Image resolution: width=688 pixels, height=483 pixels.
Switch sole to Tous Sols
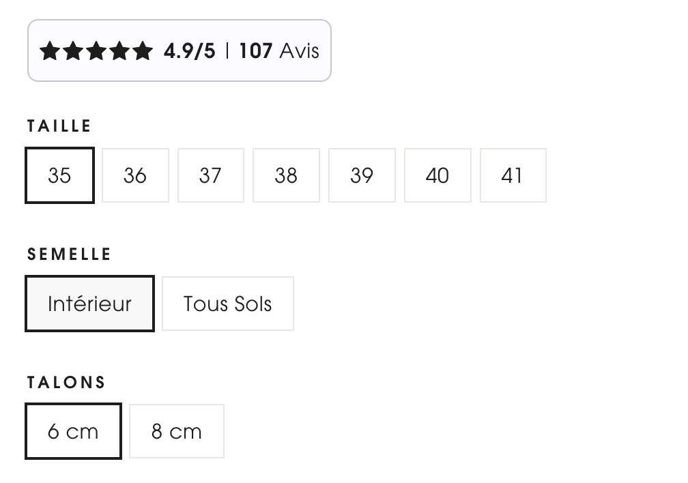point(227,304)
